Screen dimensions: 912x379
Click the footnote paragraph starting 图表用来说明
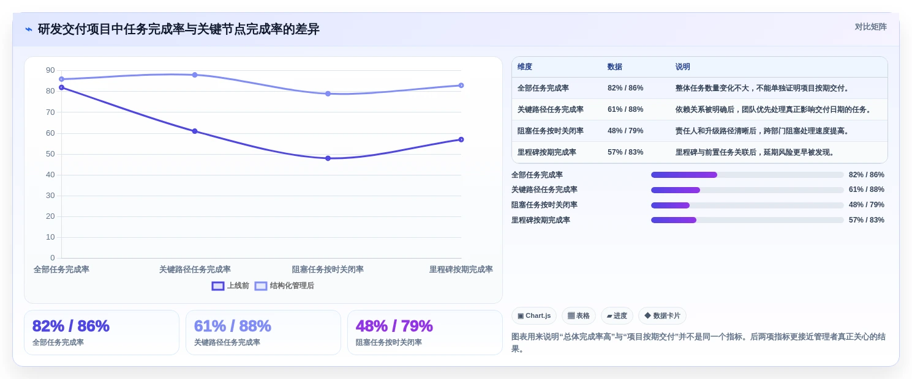[x=698, y=343]
